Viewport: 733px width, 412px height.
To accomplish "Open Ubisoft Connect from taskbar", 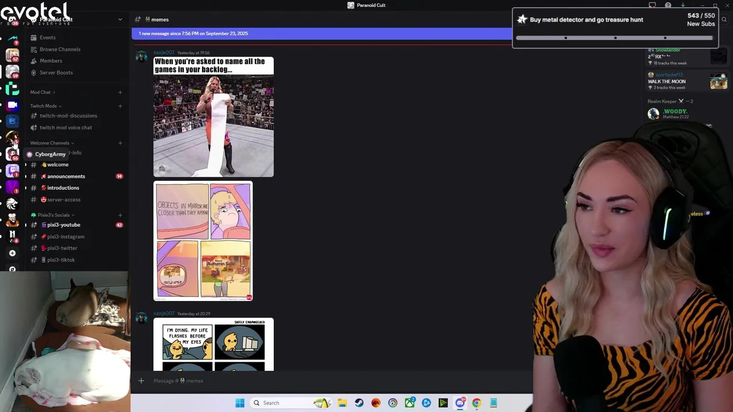I will (392, 403).
